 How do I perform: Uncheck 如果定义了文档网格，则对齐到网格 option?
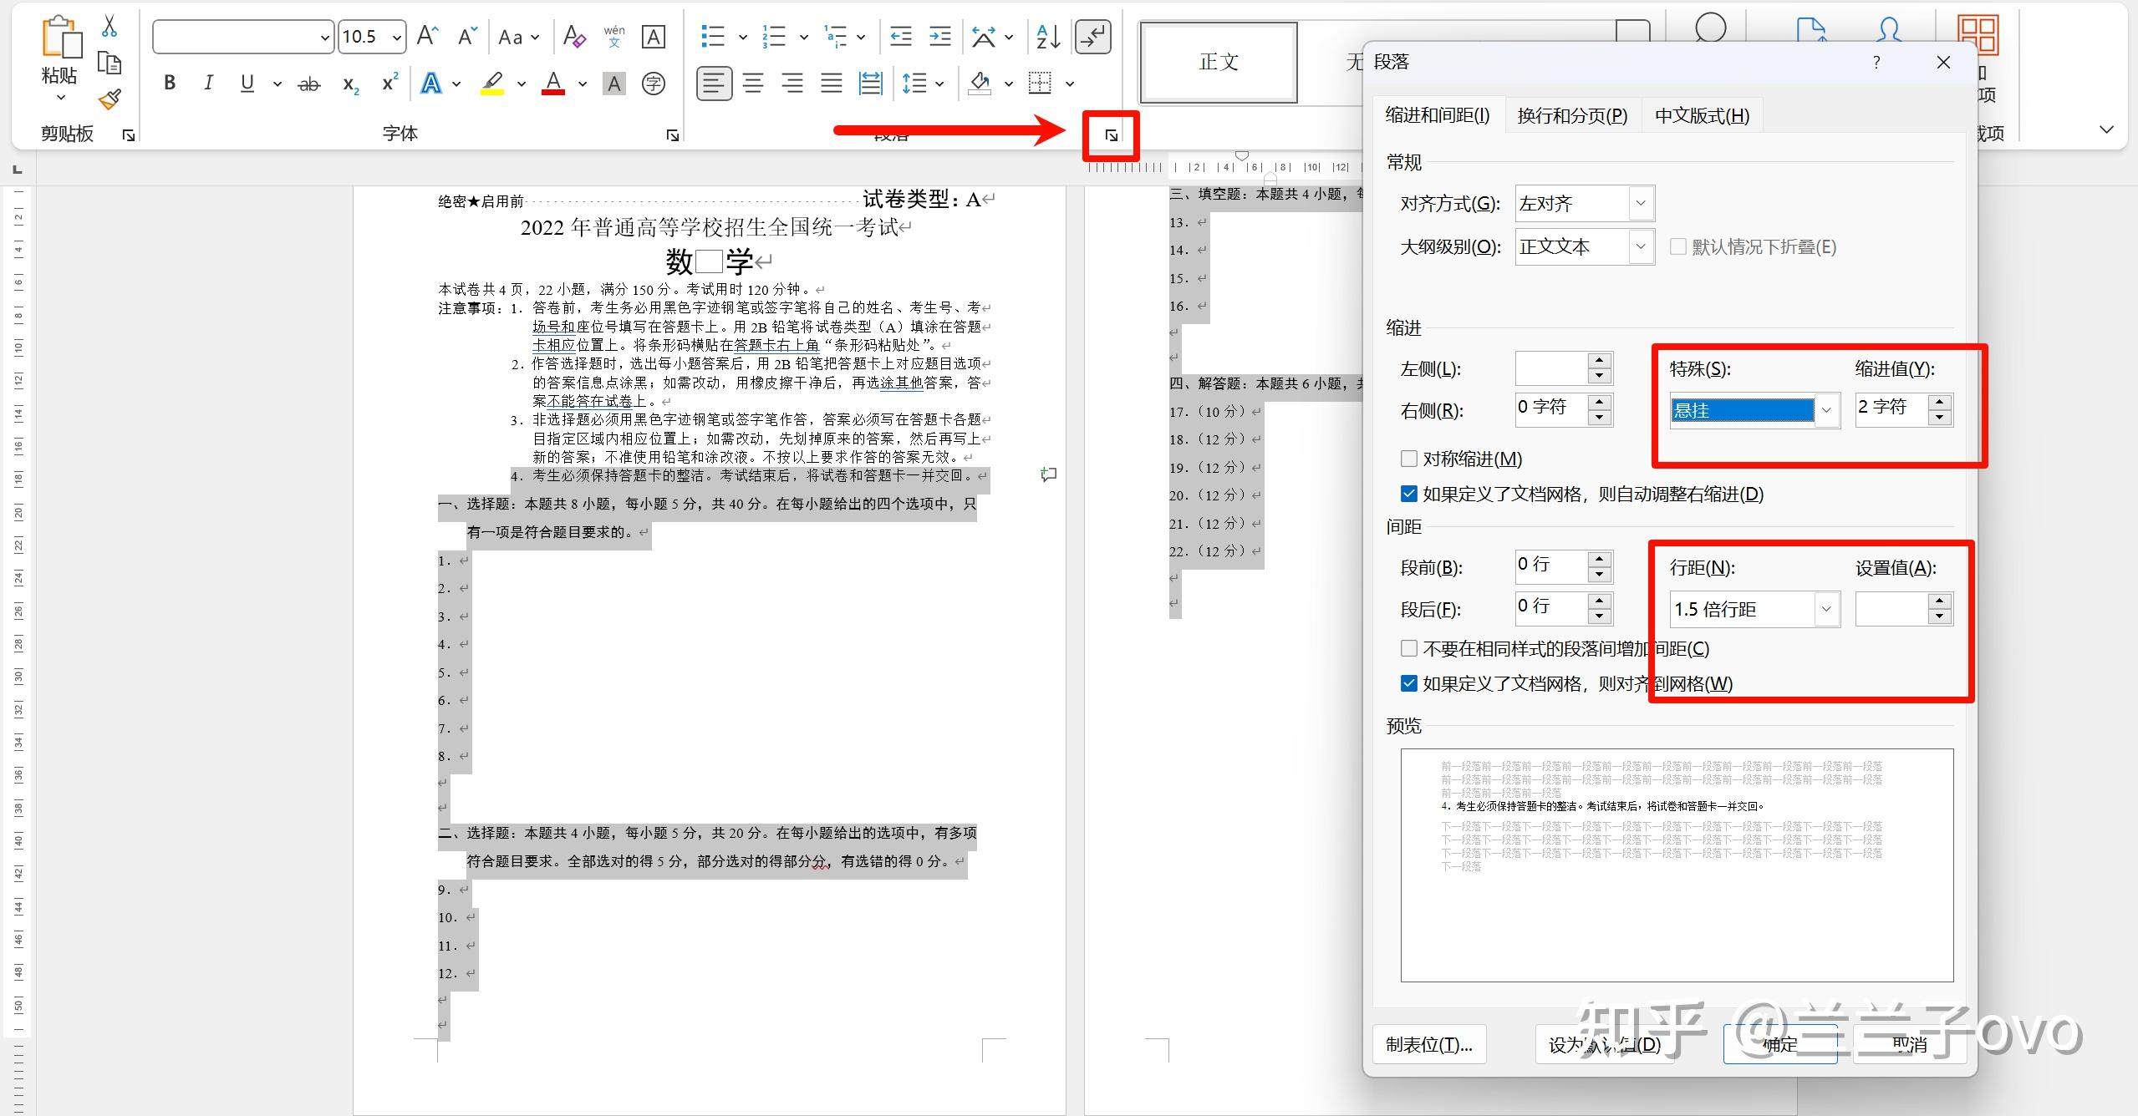point(1409,683)
